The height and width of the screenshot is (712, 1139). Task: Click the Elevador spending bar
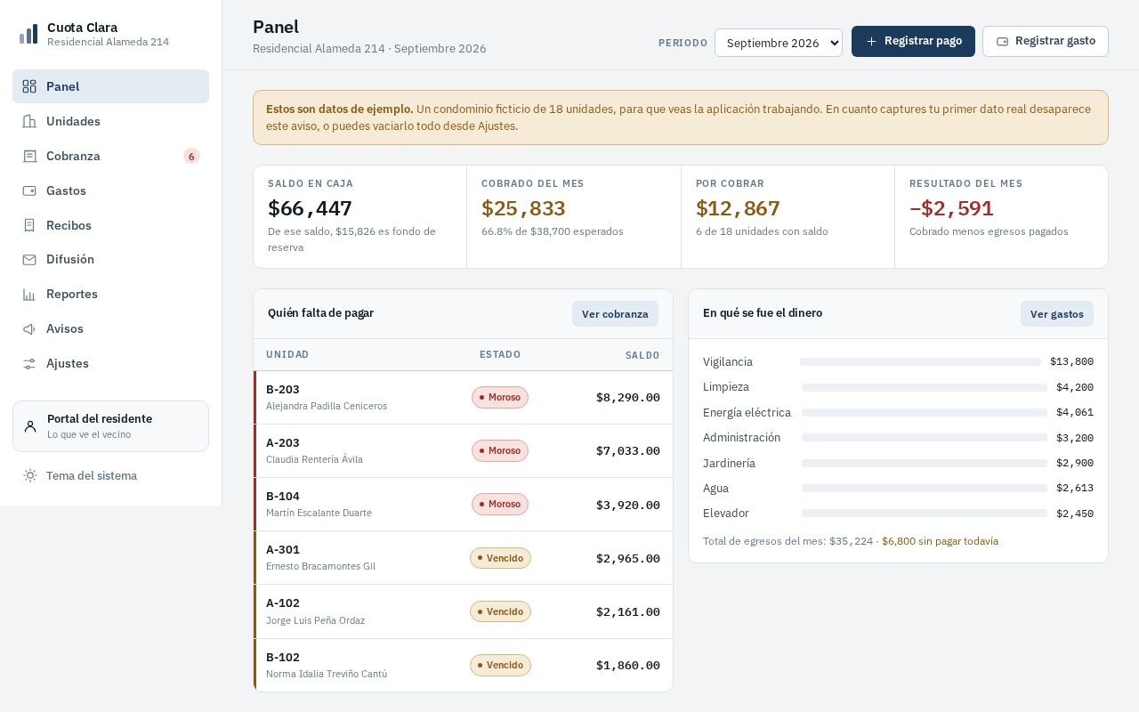(925, 514)
